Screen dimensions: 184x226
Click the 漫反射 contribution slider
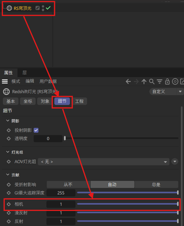point(128,212)
